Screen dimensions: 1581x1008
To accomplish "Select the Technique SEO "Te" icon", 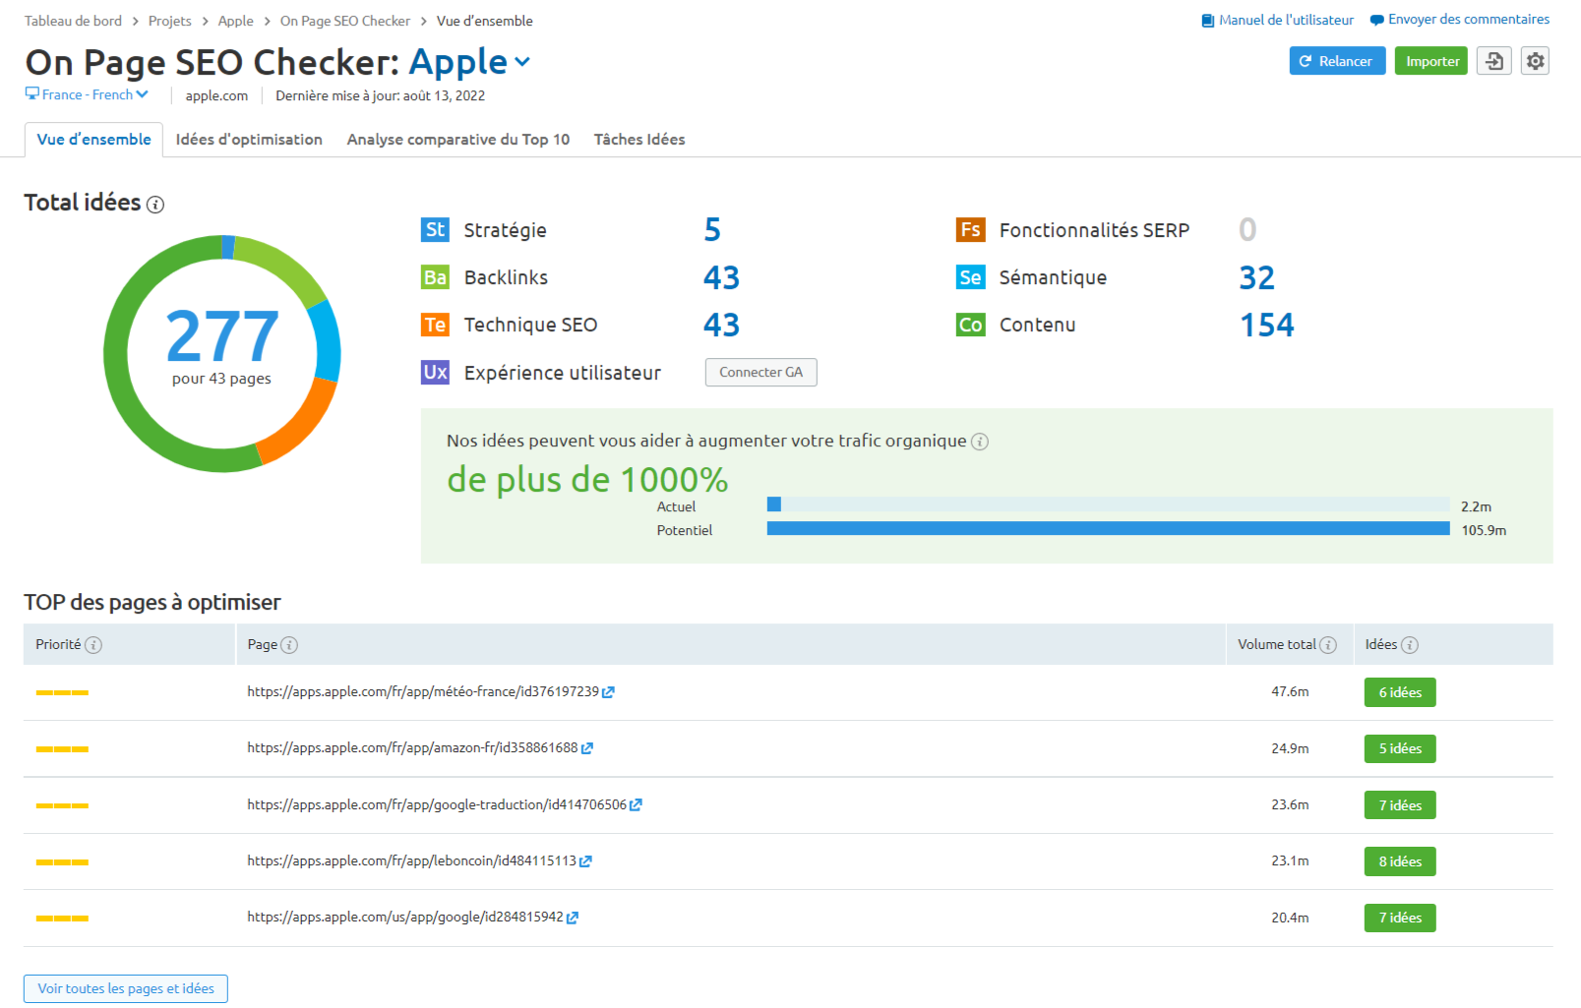I will tap(434, 325).
